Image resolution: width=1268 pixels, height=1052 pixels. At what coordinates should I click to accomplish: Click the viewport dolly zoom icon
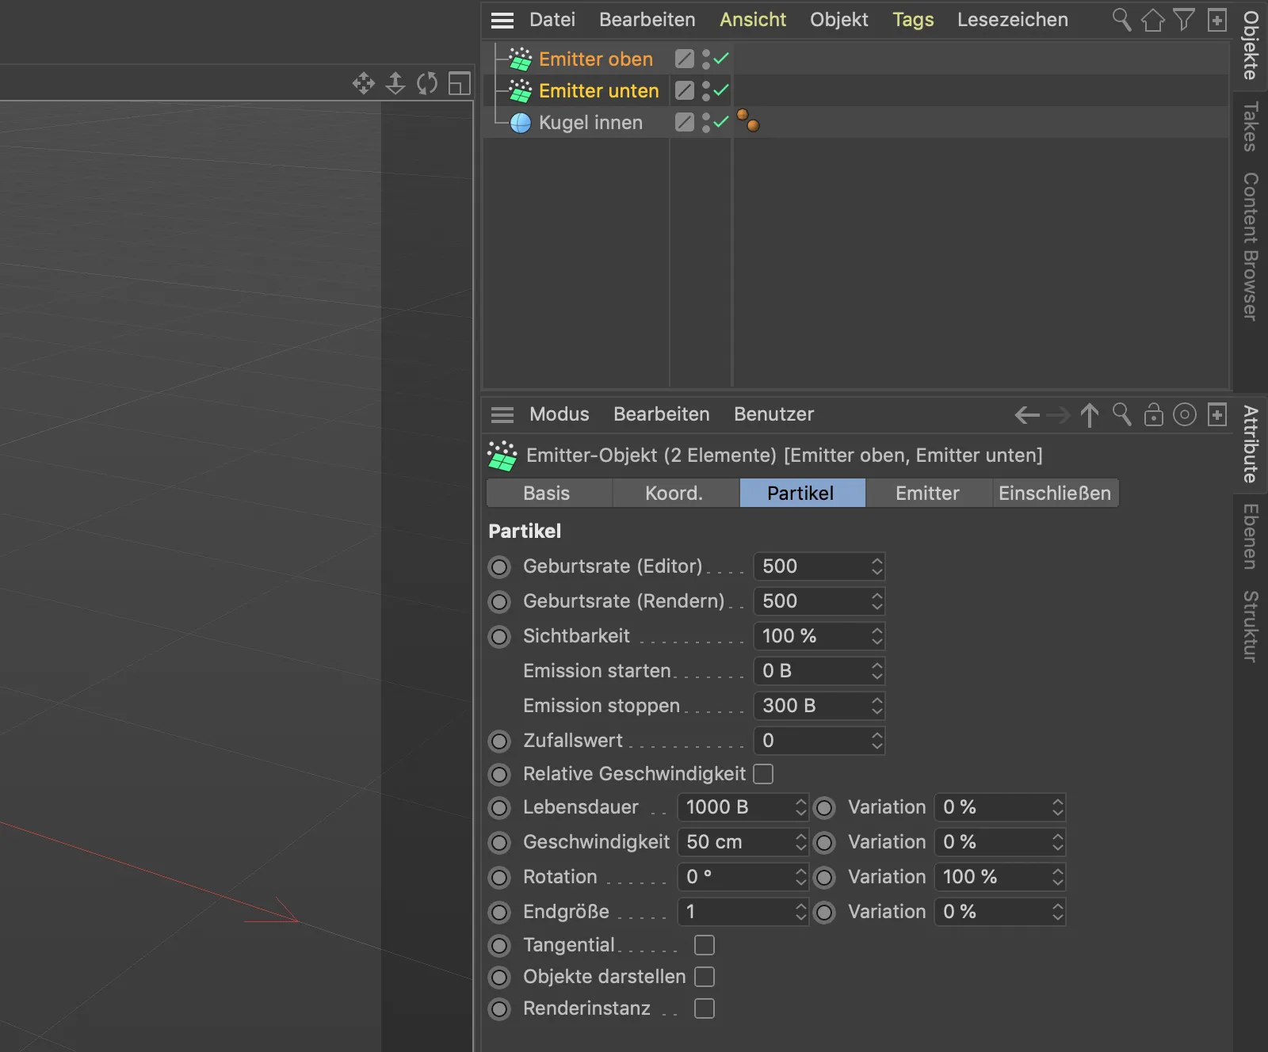395,83
